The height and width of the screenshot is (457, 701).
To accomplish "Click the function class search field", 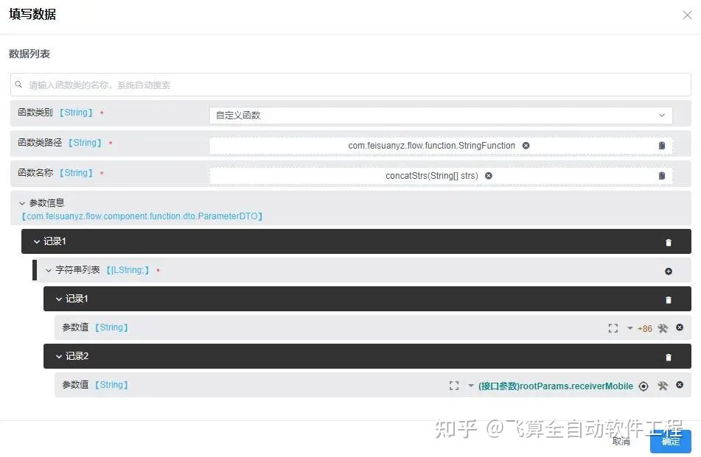I will (351, 85).
